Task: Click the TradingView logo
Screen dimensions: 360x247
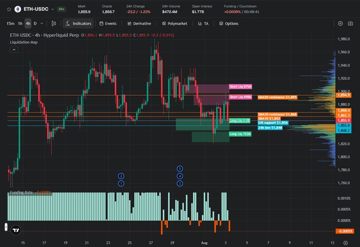Action: click(x=16, y=230)
